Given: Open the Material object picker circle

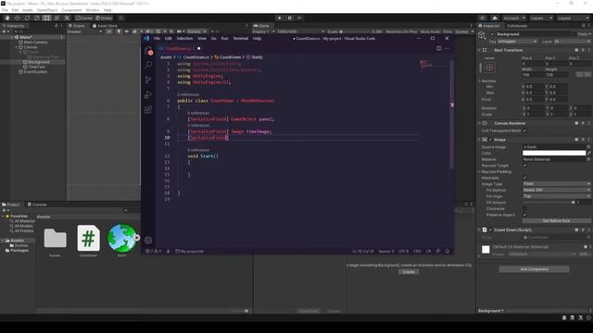Looking at the screenshot, I should coord(588,159).
